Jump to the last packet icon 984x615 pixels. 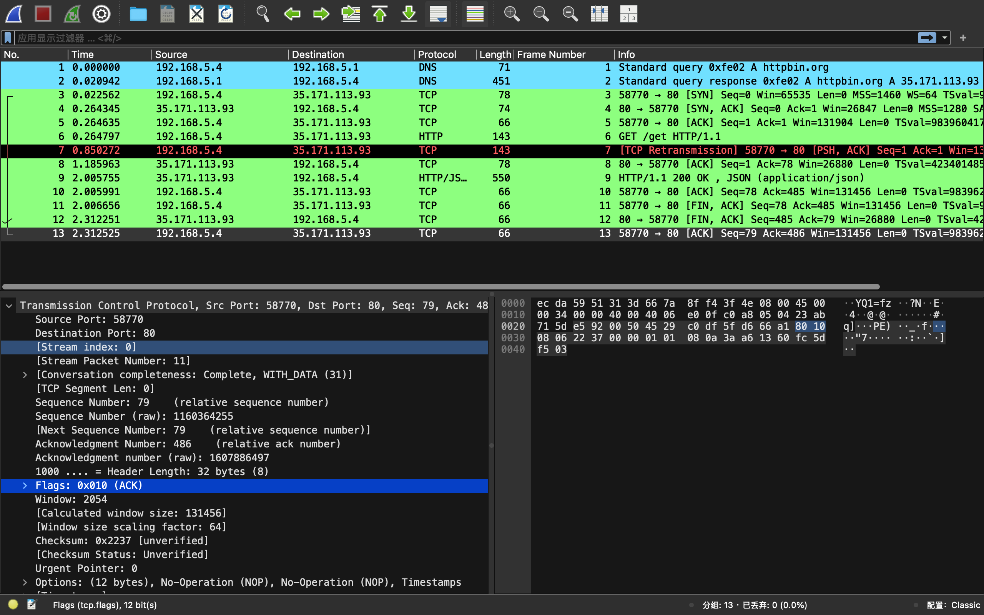click(x=409, y=14)
